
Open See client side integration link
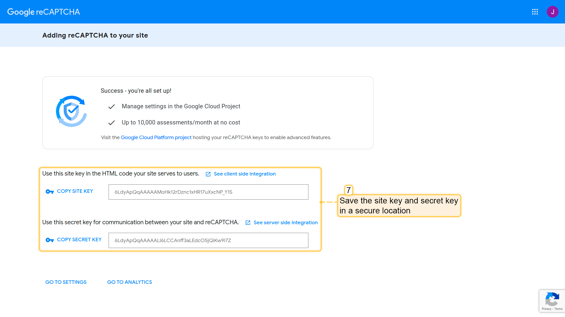pos(245,174)
